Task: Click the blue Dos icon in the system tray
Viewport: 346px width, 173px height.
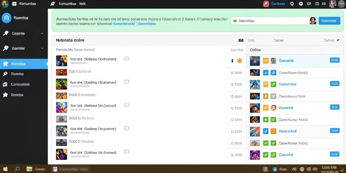Action: pyautogui.click(x=275, y=169)
